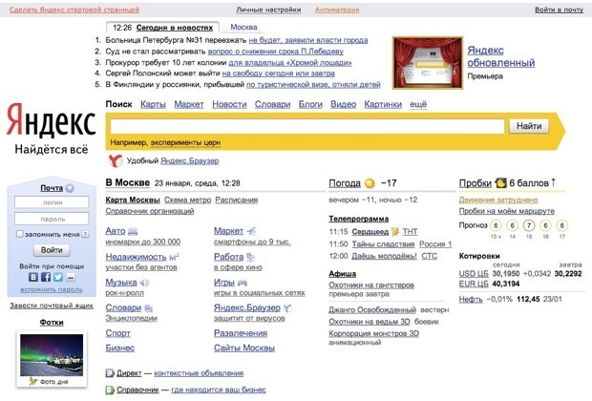Open the Сайты Москвы link
592x401 pixels.
click(x=243, y=348)
